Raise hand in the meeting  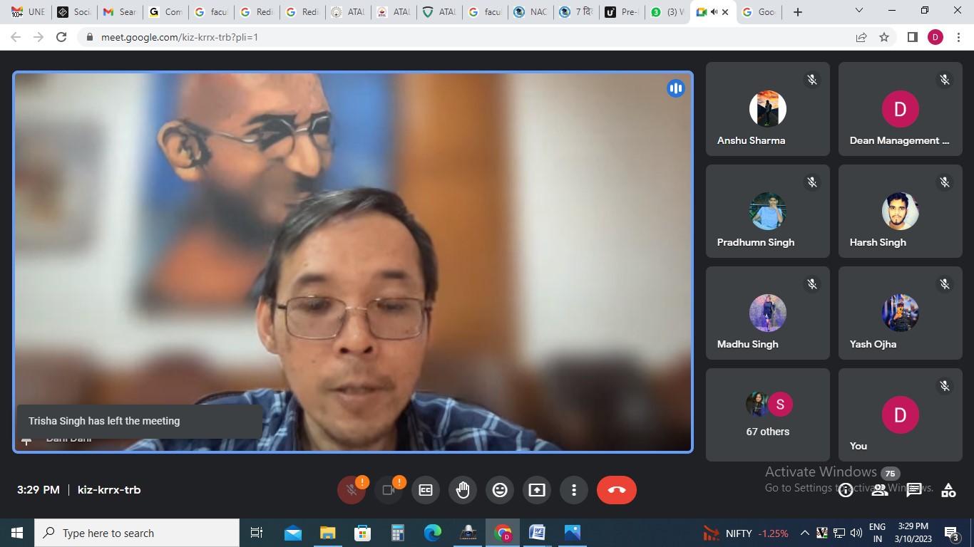click(x=463, y=490)
